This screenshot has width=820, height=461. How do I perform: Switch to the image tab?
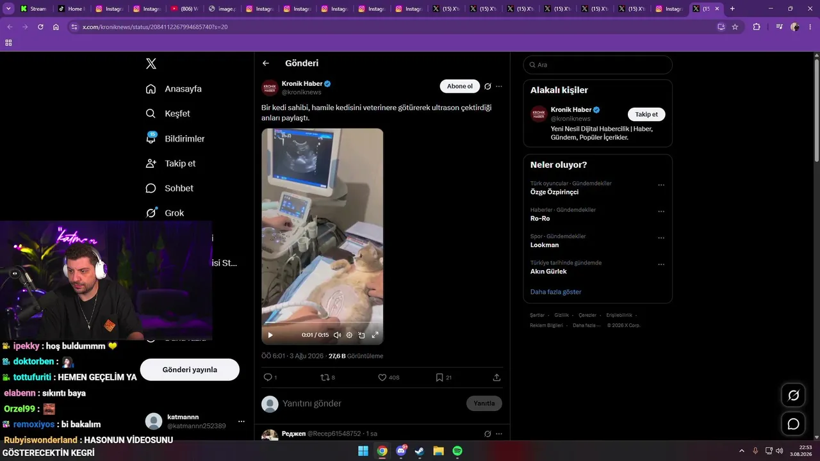(x=222, y=9)
